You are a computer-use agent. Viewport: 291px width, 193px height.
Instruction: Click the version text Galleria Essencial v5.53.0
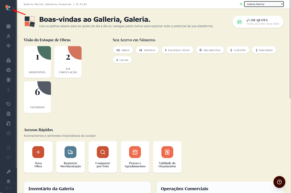pyautogui.click(x=55, y=4)
